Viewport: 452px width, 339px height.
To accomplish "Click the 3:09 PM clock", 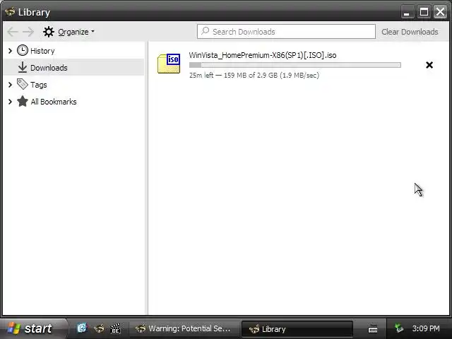I will [x=426, y=328].
